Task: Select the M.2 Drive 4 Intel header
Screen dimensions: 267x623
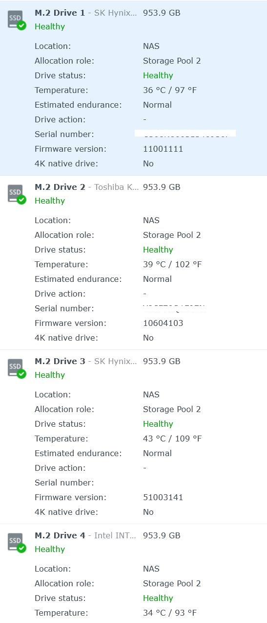Action: tap(133, 542)
